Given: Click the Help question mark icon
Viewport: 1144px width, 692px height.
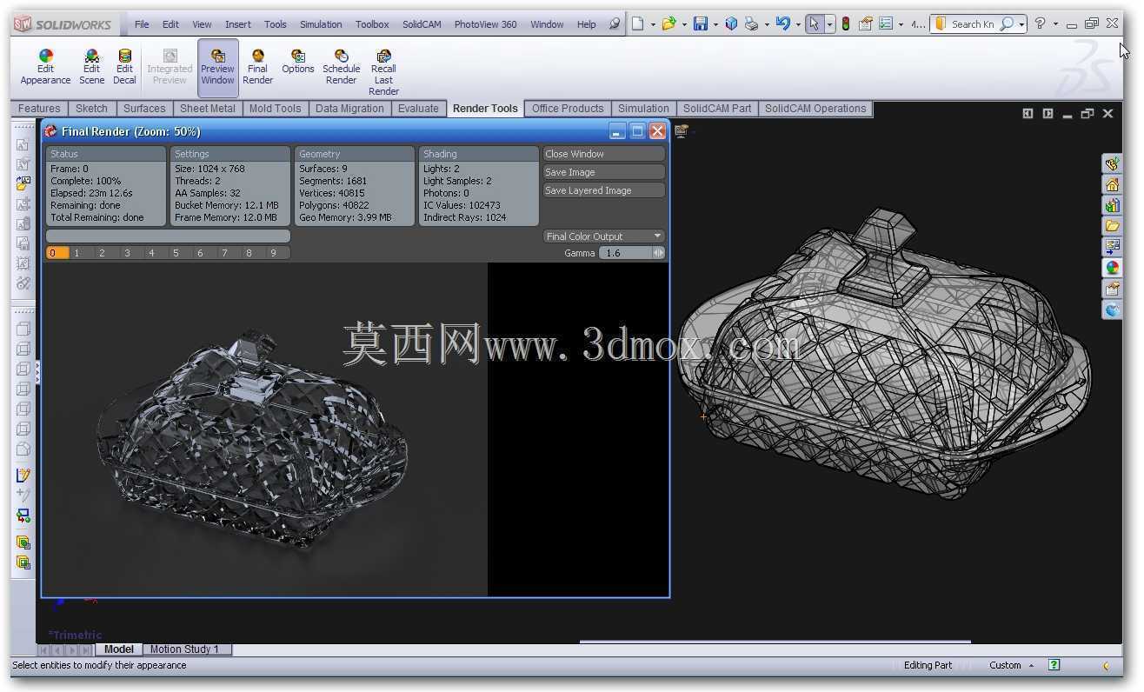Looking at the screenshot, I should [x=1040, y=24].
